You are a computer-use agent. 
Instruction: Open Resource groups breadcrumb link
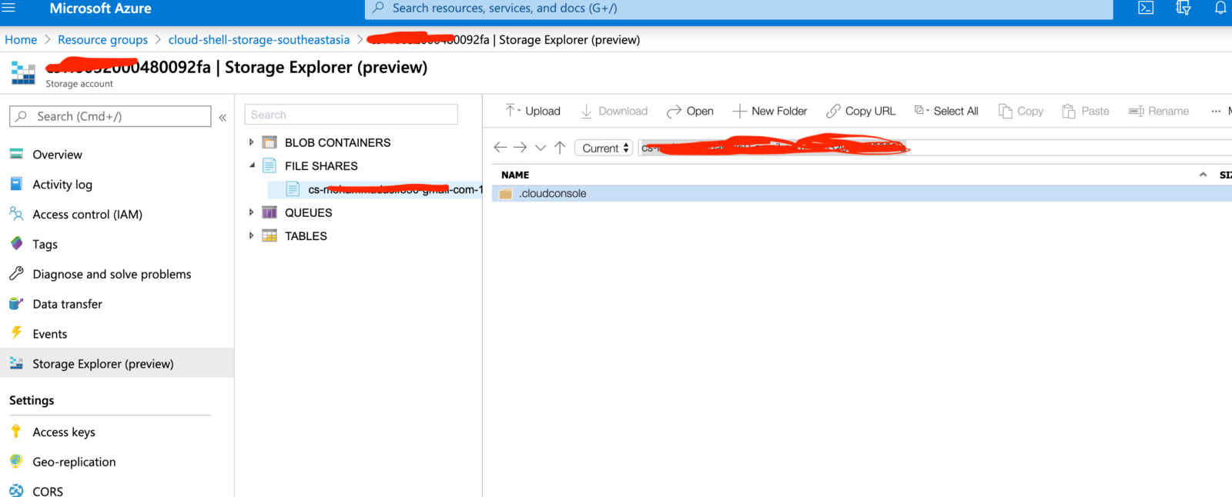click(102, 39)
